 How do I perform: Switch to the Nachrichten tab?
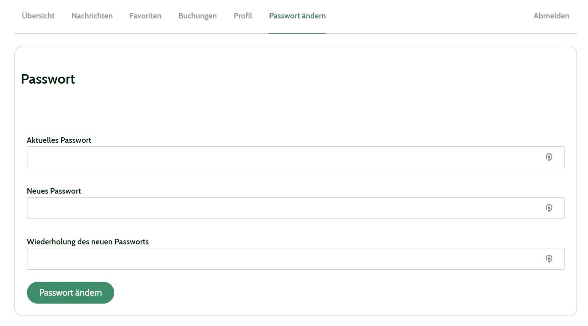[92, 16]
